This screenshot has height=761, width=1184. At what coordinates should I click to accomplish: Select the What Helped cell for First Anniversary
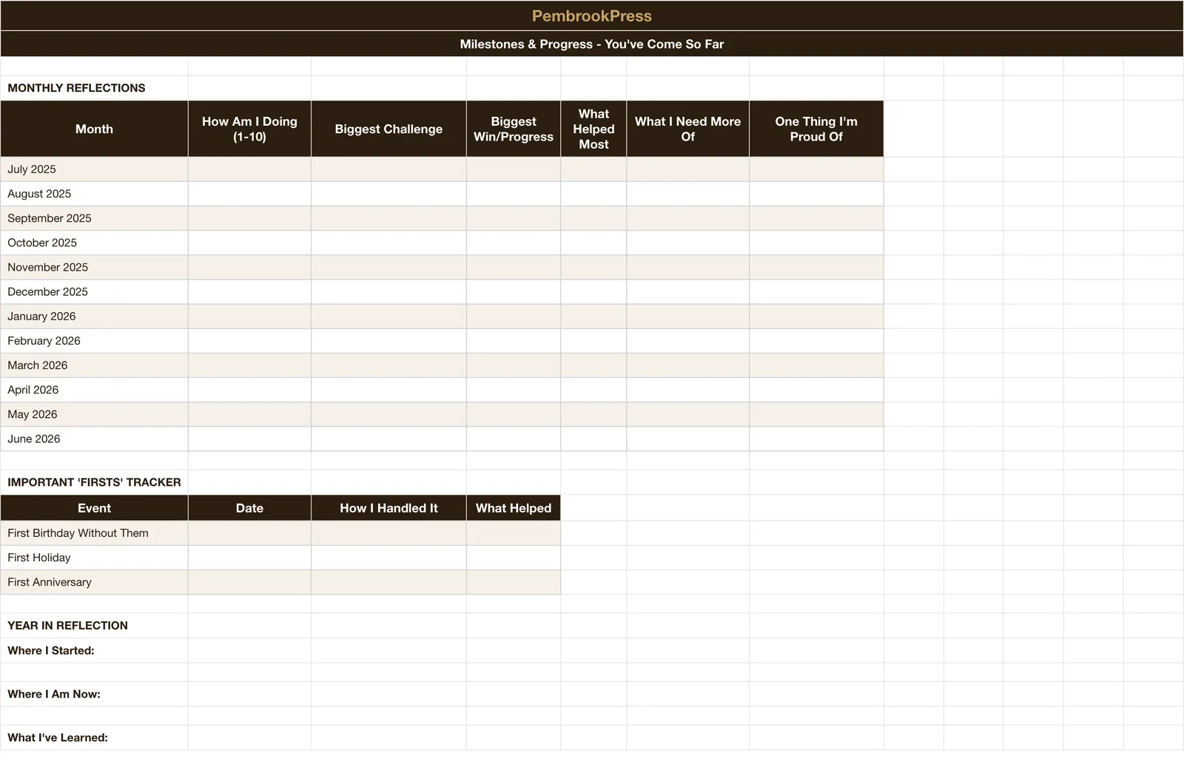coord(514,582)
